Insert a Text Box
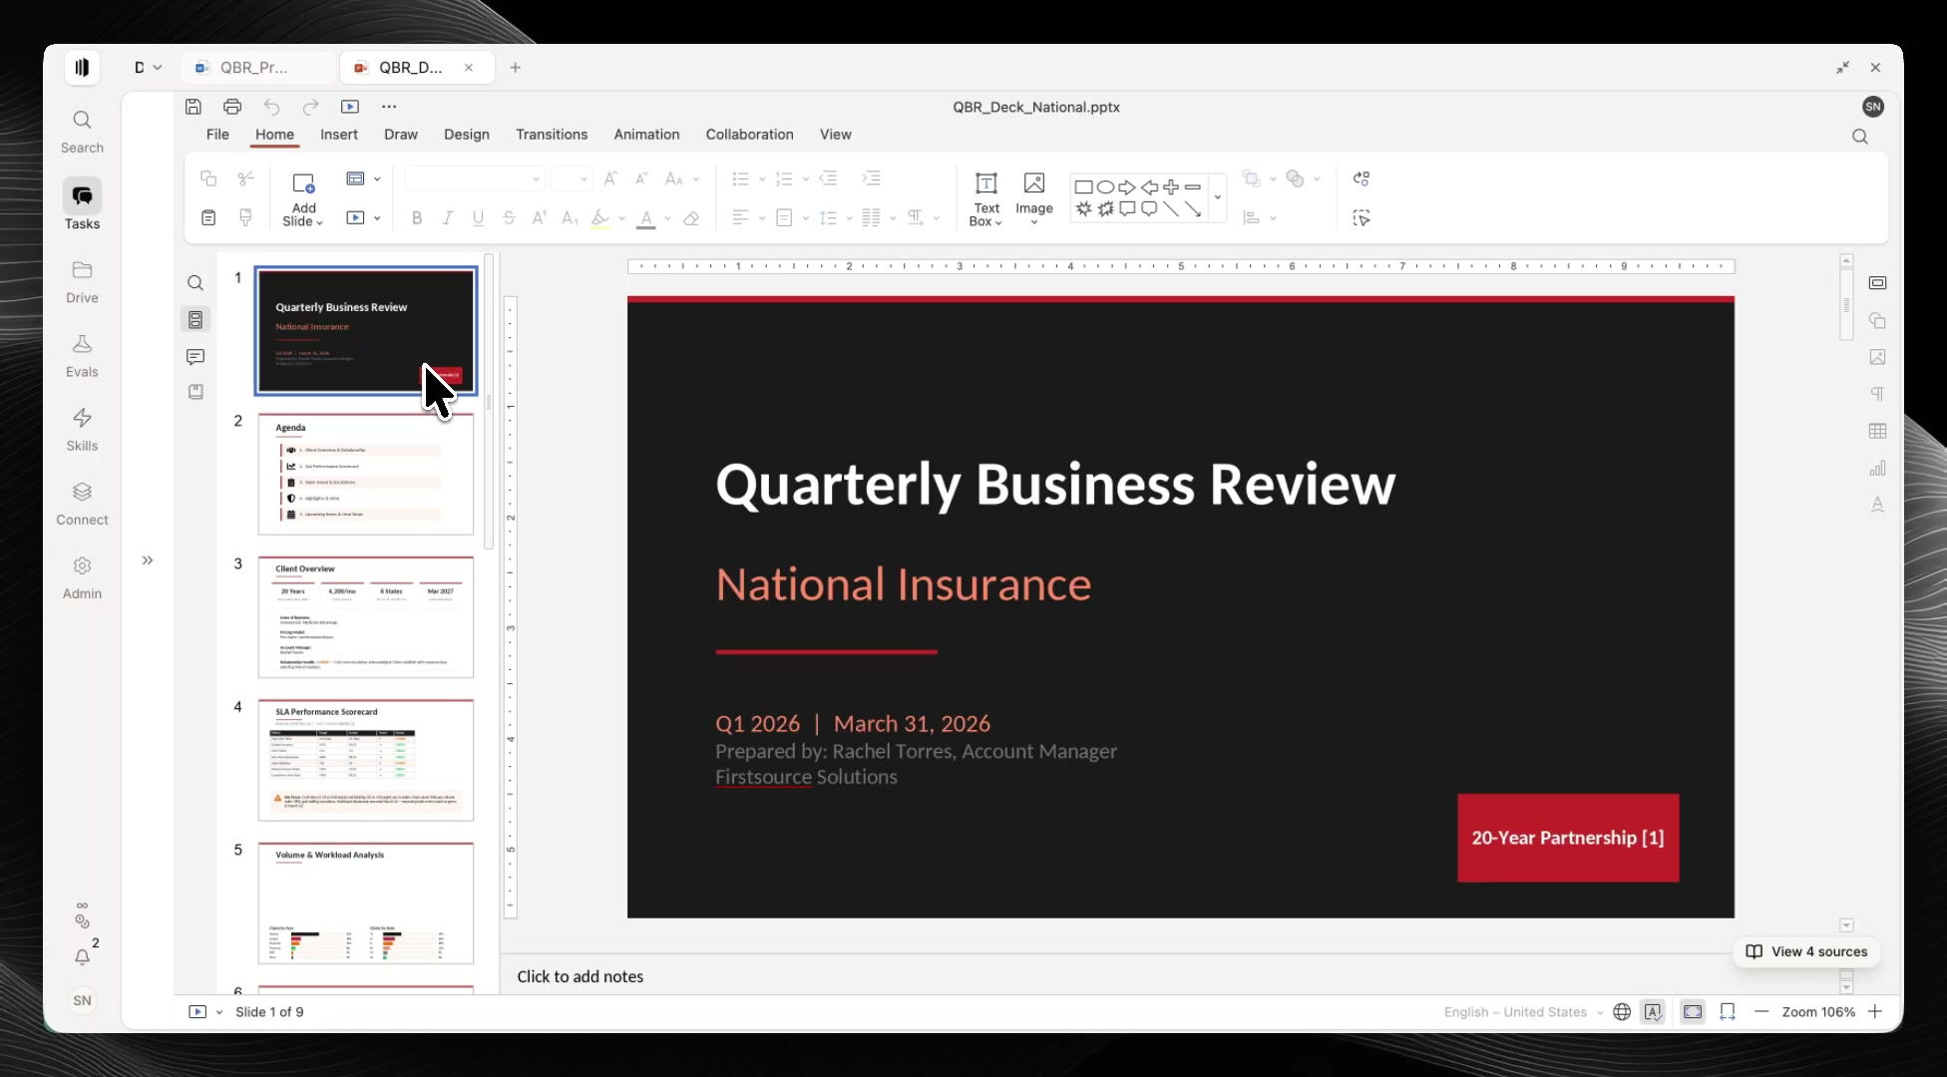Viewport: 1947px width, 1077px height. (x=985, y=199)
